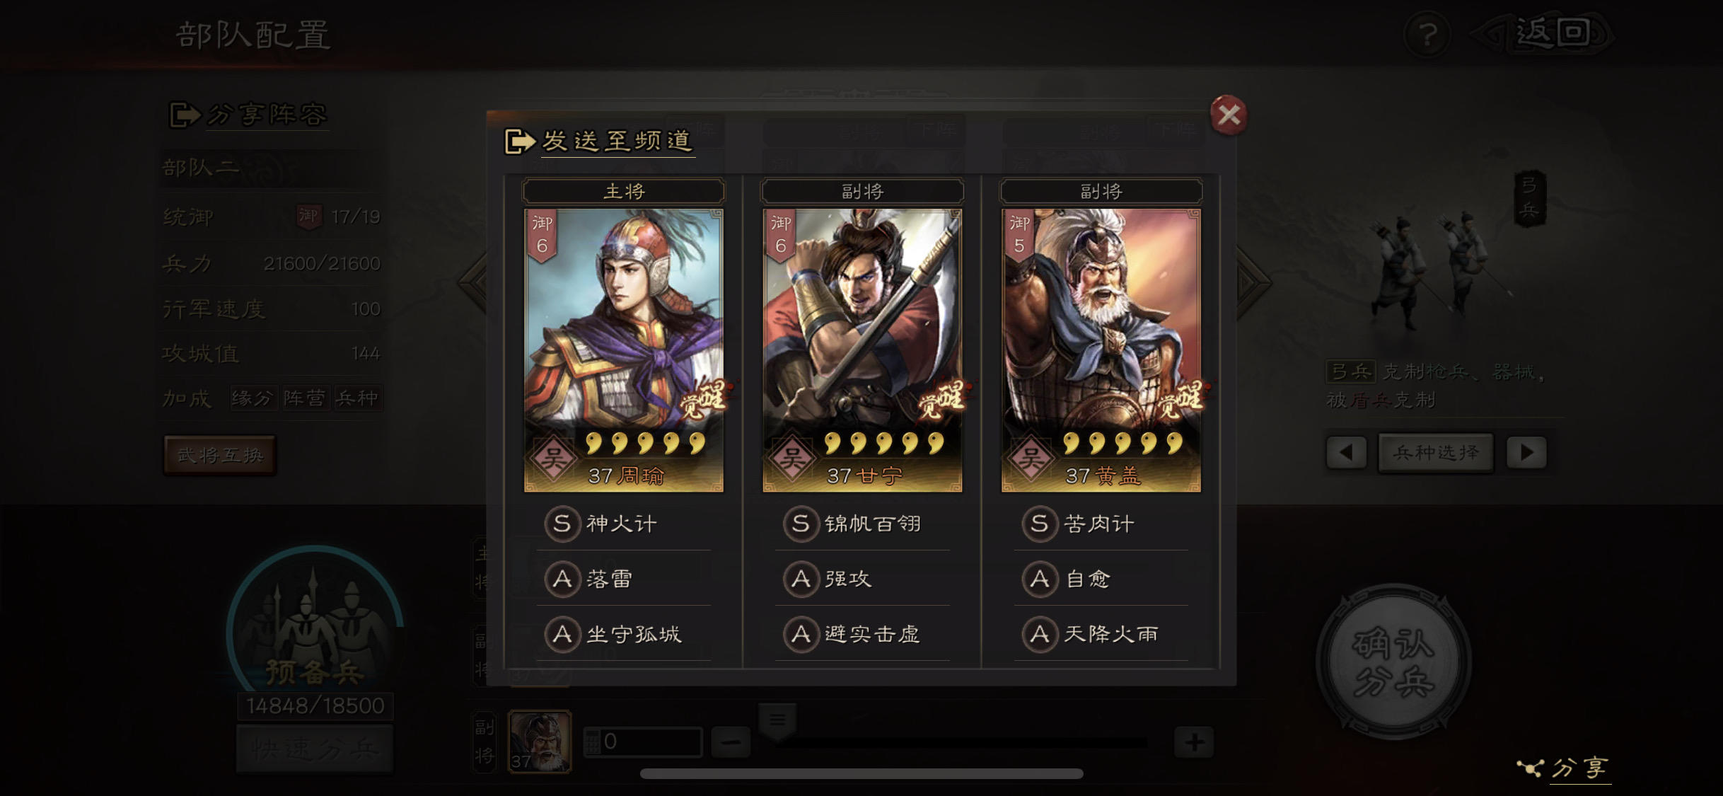Select the 周瑜 general card
The image size is (1723, 796).
(623, 350)
